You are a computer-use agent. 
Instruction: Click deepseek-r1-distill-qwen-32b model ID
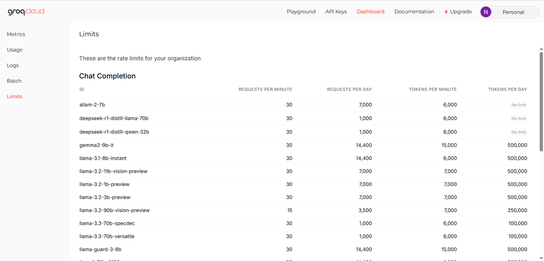(114, 132)
